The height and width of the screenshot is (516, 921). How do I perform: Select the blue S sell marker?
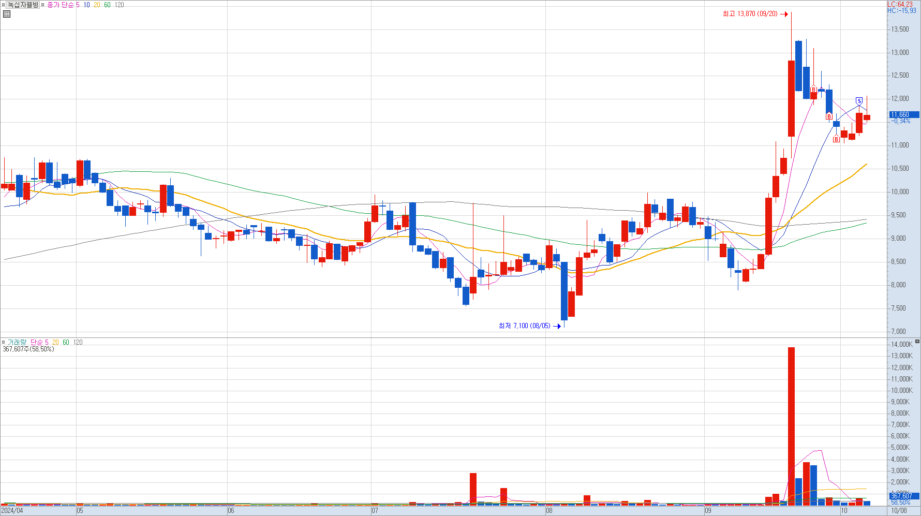[x=859, y=101]
